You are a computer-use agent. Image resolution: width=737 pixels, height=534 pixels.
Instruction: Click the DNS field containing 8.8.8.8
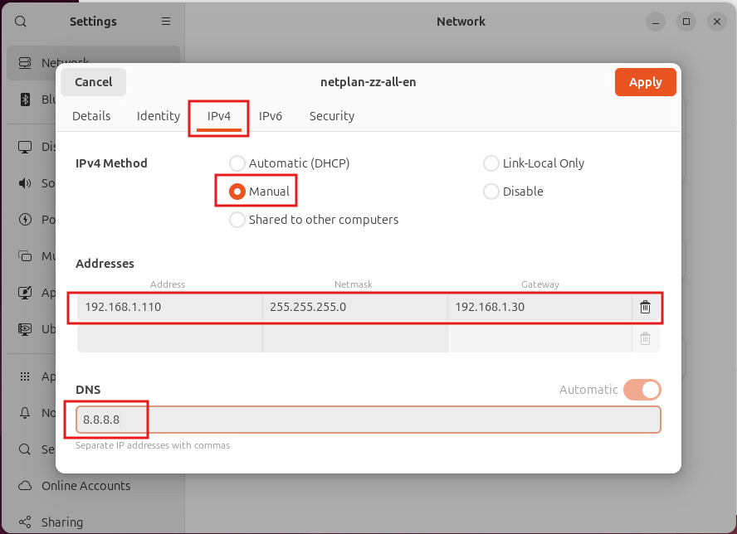368,420
